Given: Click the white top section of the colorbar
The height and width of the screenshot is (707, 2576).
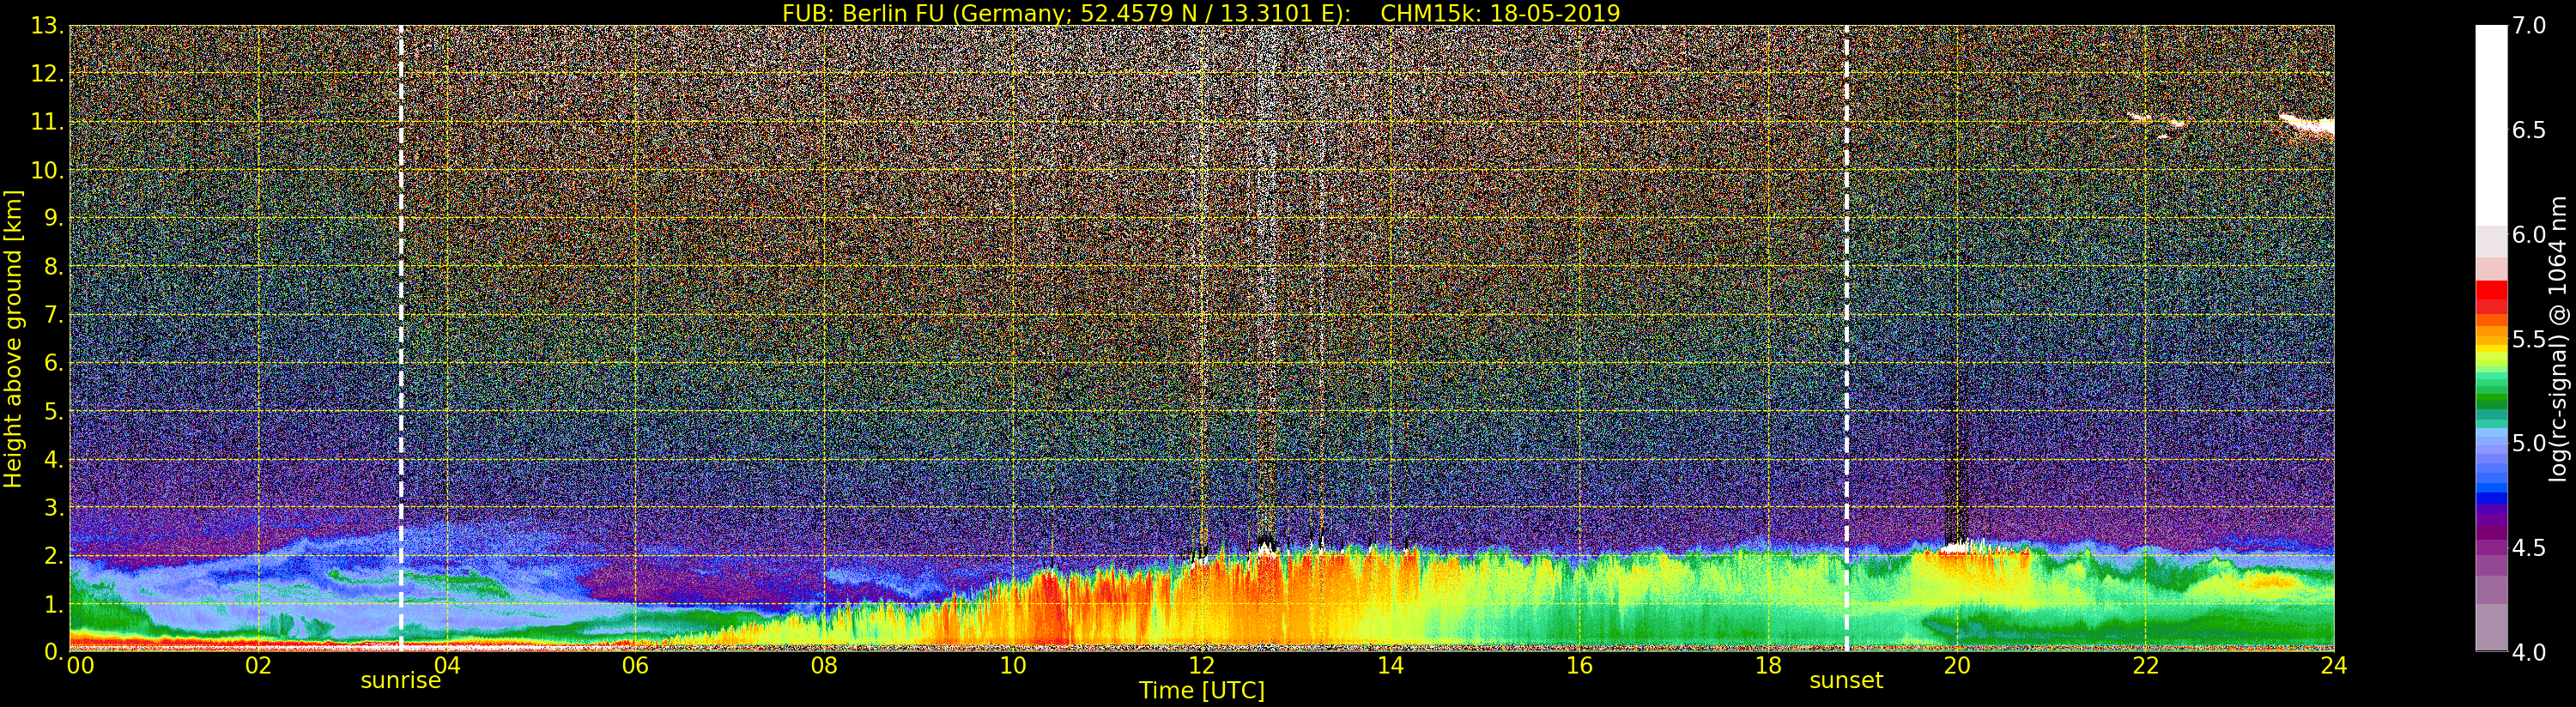Looking at the screenshot, I should click(2491, 125).
